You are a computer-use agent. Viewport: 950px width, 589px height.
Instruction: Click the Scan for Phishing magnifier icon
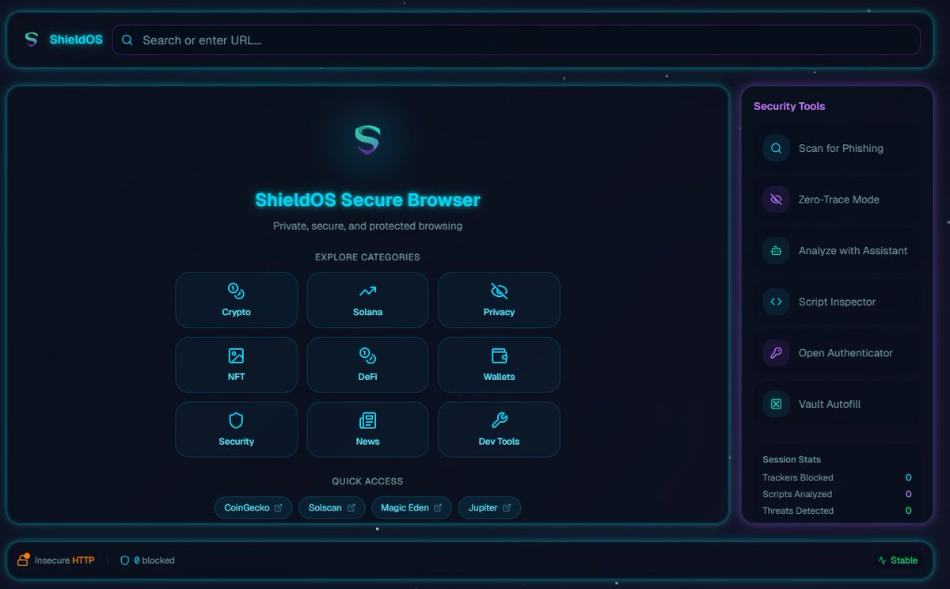pyautogui.click(x=776, y=148)
